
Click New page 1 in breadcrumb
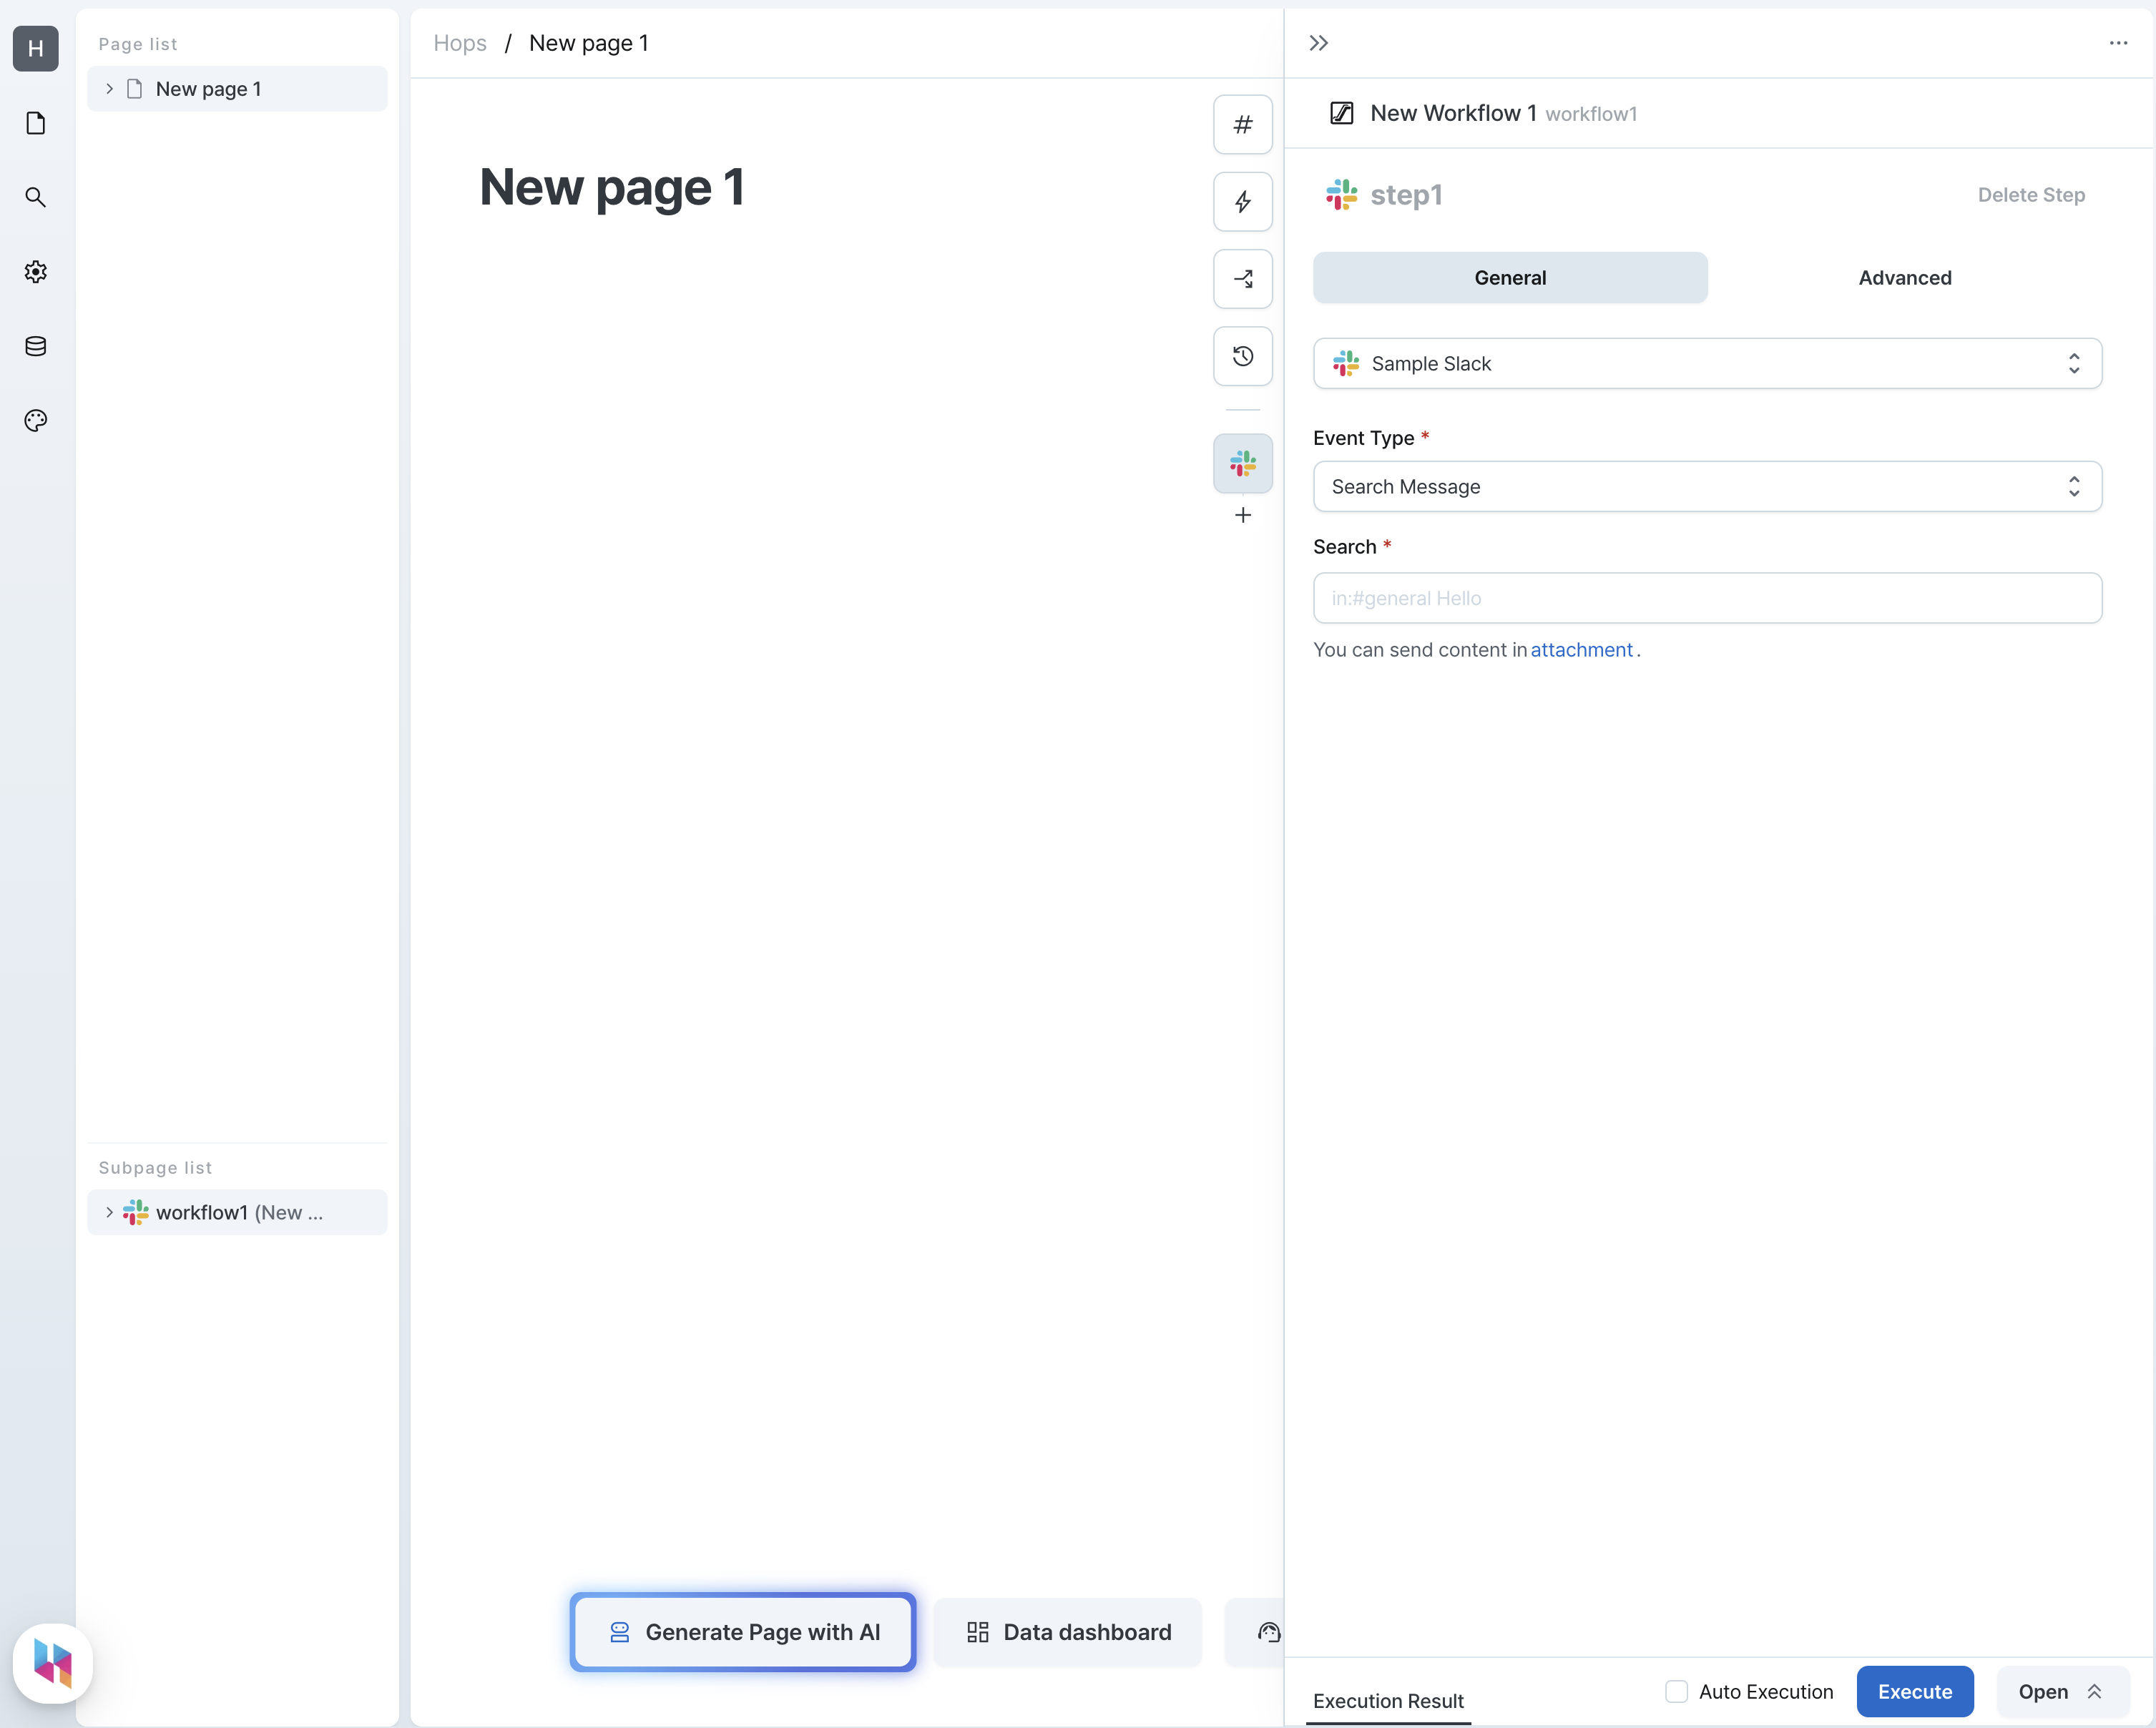[588, 43]
